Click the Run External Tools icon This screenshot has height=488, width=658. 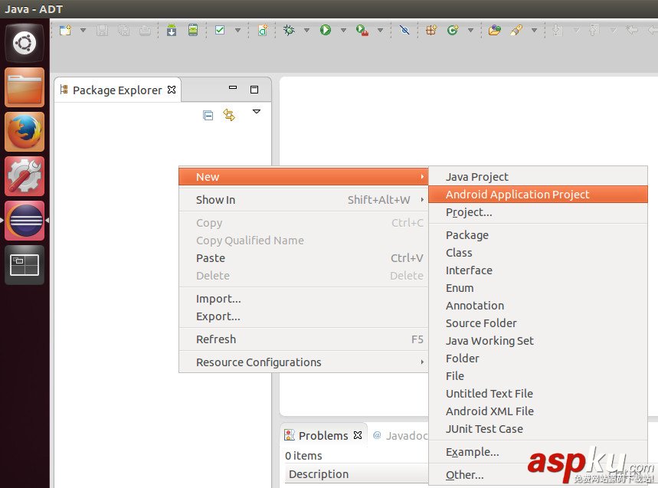point(362,30)
